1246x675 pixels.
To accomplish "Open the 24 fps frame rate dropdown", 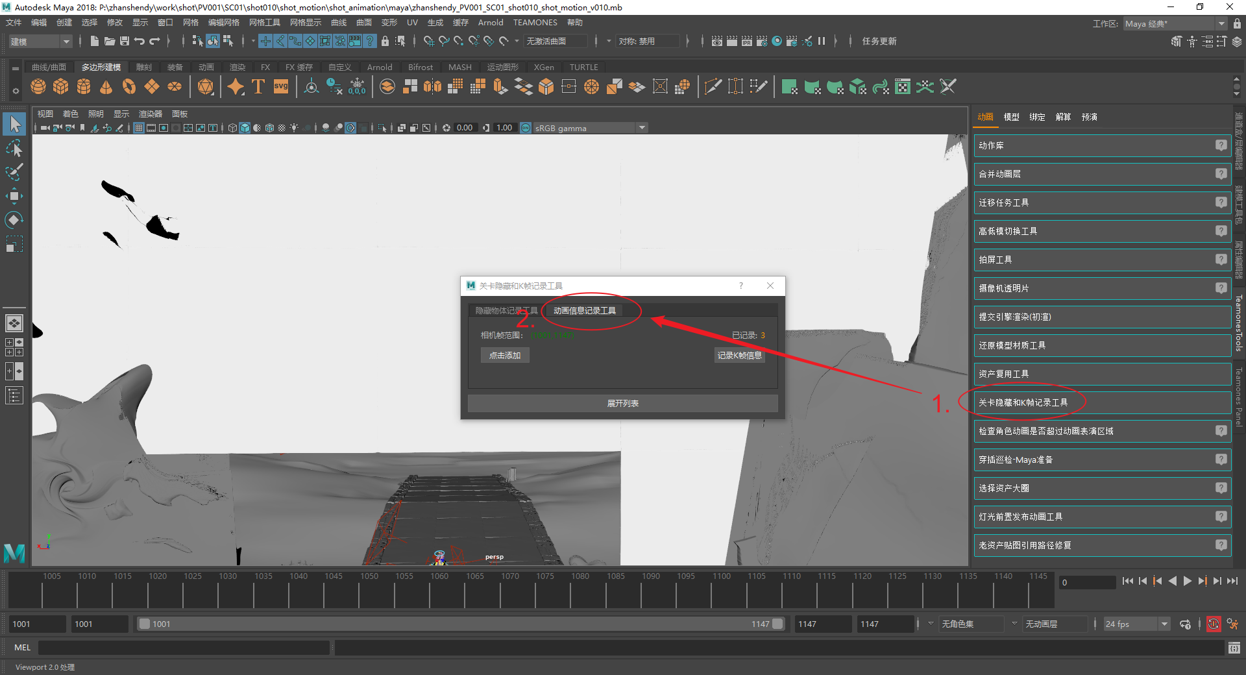I will pyautogui.click(x=1164, y=624).
